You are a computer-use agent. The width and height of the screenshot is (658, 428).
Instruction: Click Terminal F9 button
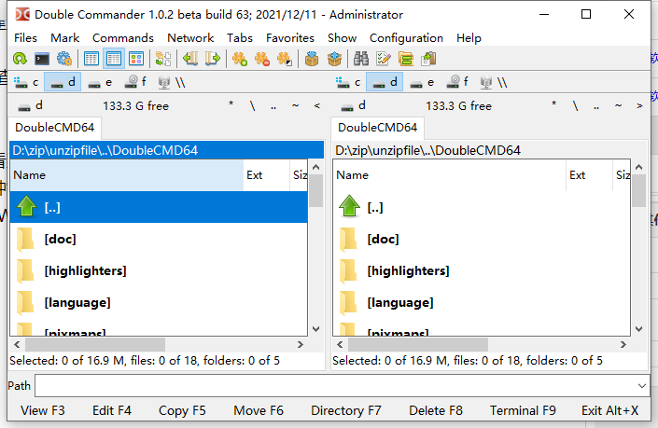(x=523, y=410)
